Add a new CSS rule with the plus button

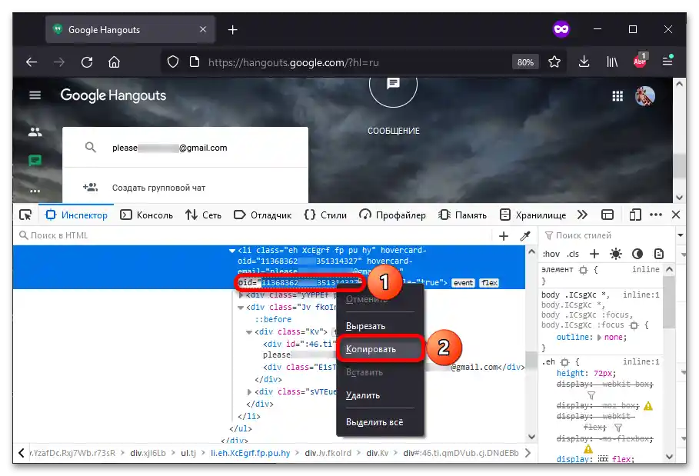pyautogui.click(x=594, y=253)
